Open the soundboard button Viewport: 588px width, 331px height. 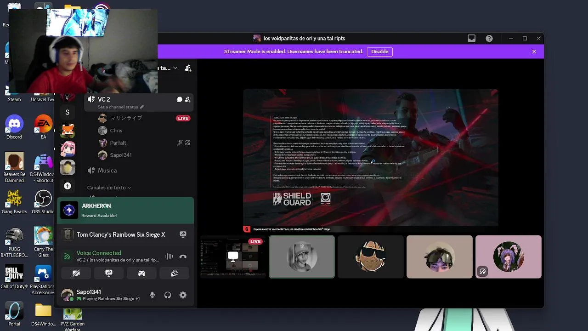175,273
